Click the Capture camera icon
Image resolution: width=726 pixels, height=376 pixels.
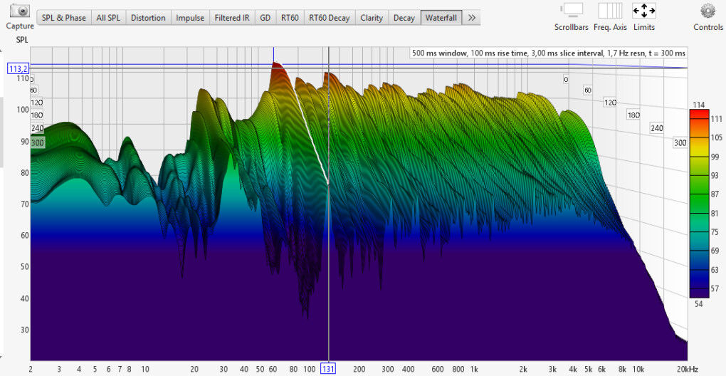coord(20,10)
